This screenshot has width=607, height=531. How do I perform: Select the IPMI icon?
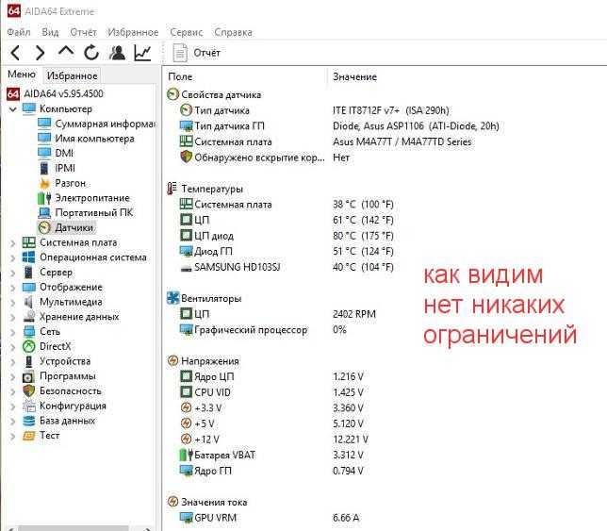coord(44,168)
